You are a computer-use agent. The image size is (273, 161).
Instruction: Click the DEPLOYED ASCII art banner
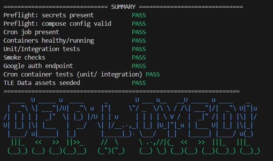click(132, 126)
